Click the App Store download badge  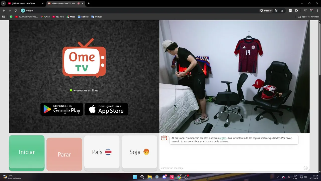point(106,109)
